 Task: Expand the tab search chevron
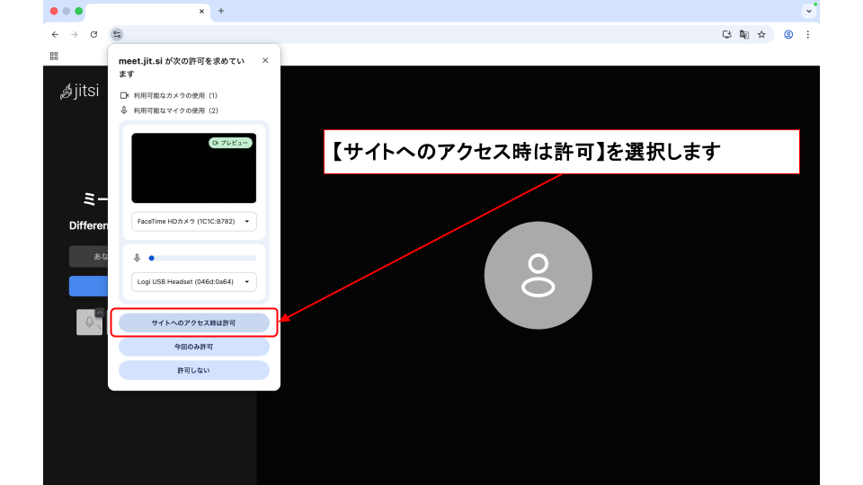point(808,11)
